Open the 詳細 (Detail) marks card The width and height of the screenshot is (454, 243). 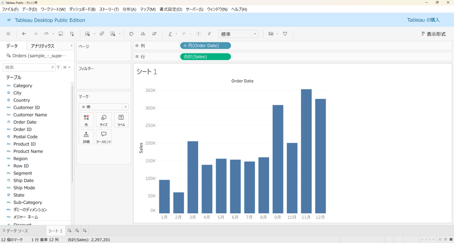tap(86, 137)
